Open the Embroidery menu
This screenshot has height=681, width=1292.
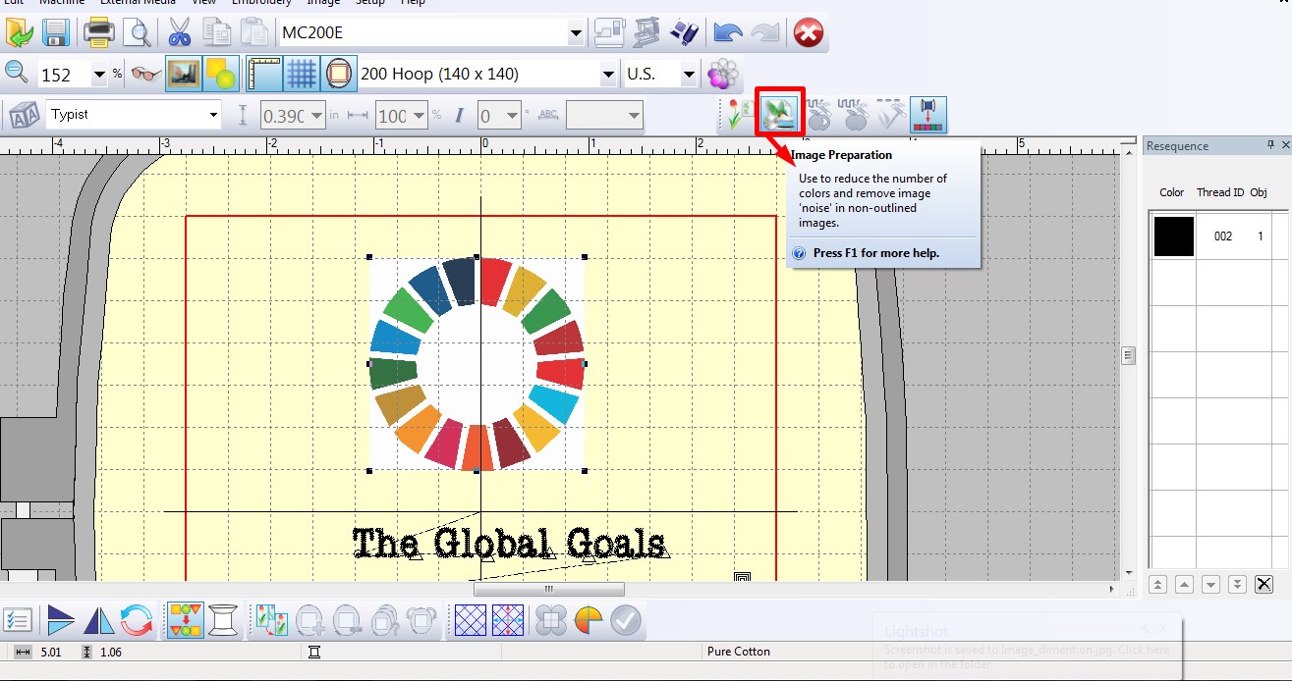tap(261, 3)
